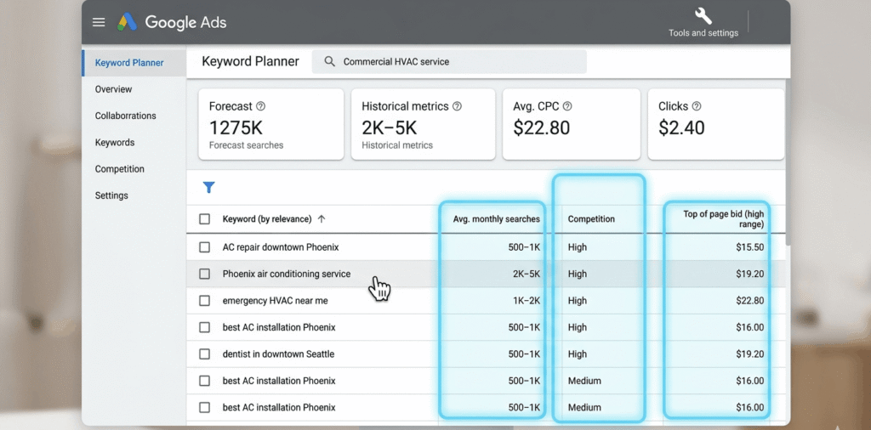Show help for Historical metrics card
This screenshot has height=430, width=871.
pos(457,106)
